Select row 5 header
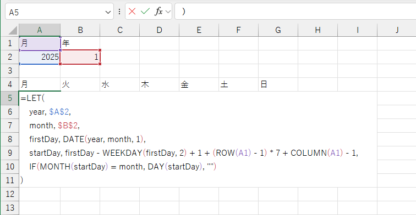416x215 pixels. point(10,98)
